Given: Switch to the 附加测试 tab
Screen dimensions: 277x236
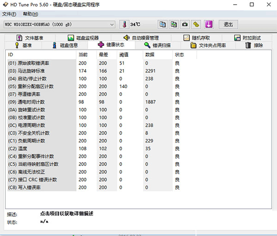Looking at the screenshot, I should [x=247, y=38].
